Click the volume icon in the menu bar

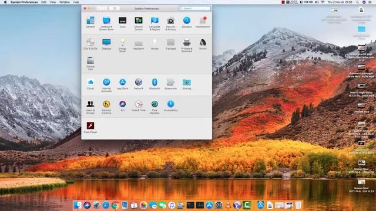pyautogui.click(x=317, y=2)
